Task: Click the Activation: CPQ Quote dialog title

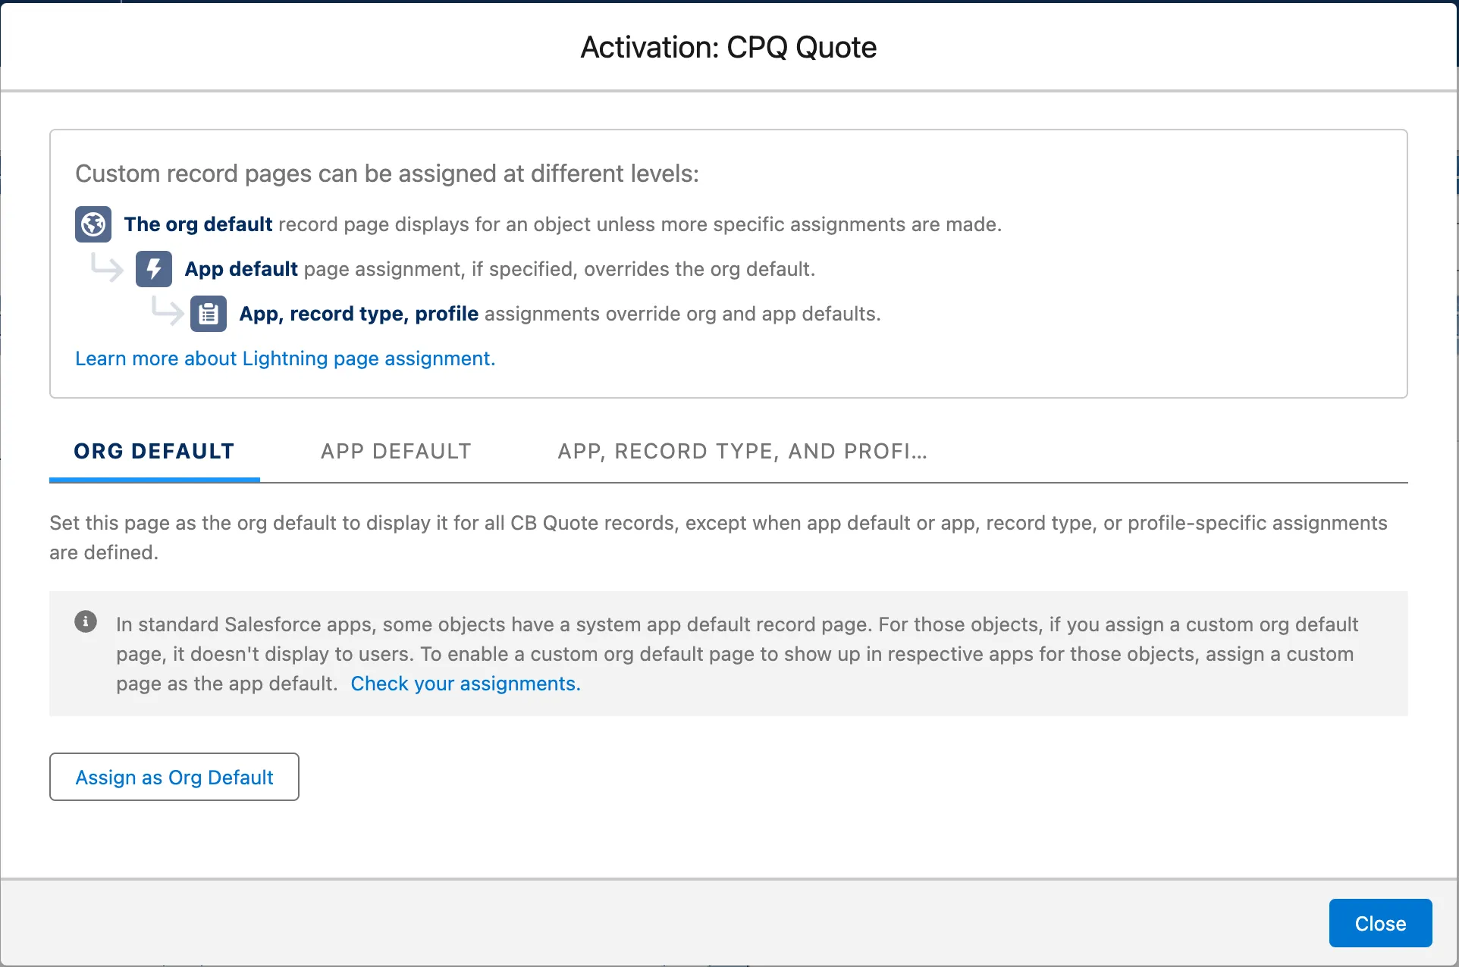Action: coord(728,47)
